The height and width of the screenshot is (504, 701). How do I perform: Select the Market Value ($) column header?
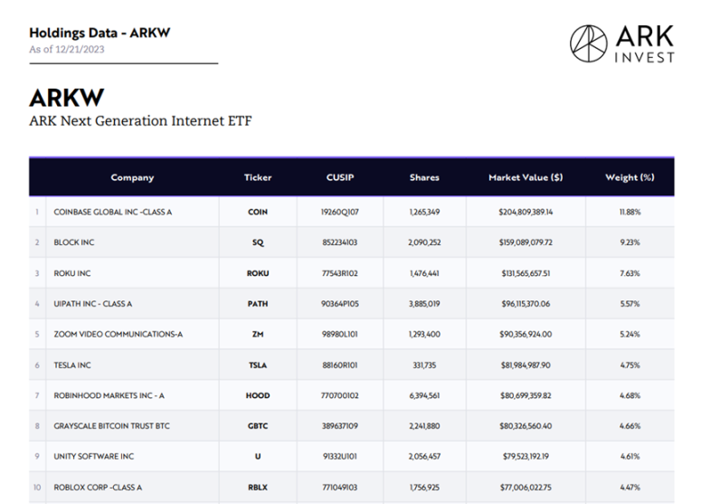pyautogui.click(x=526, y=177)
